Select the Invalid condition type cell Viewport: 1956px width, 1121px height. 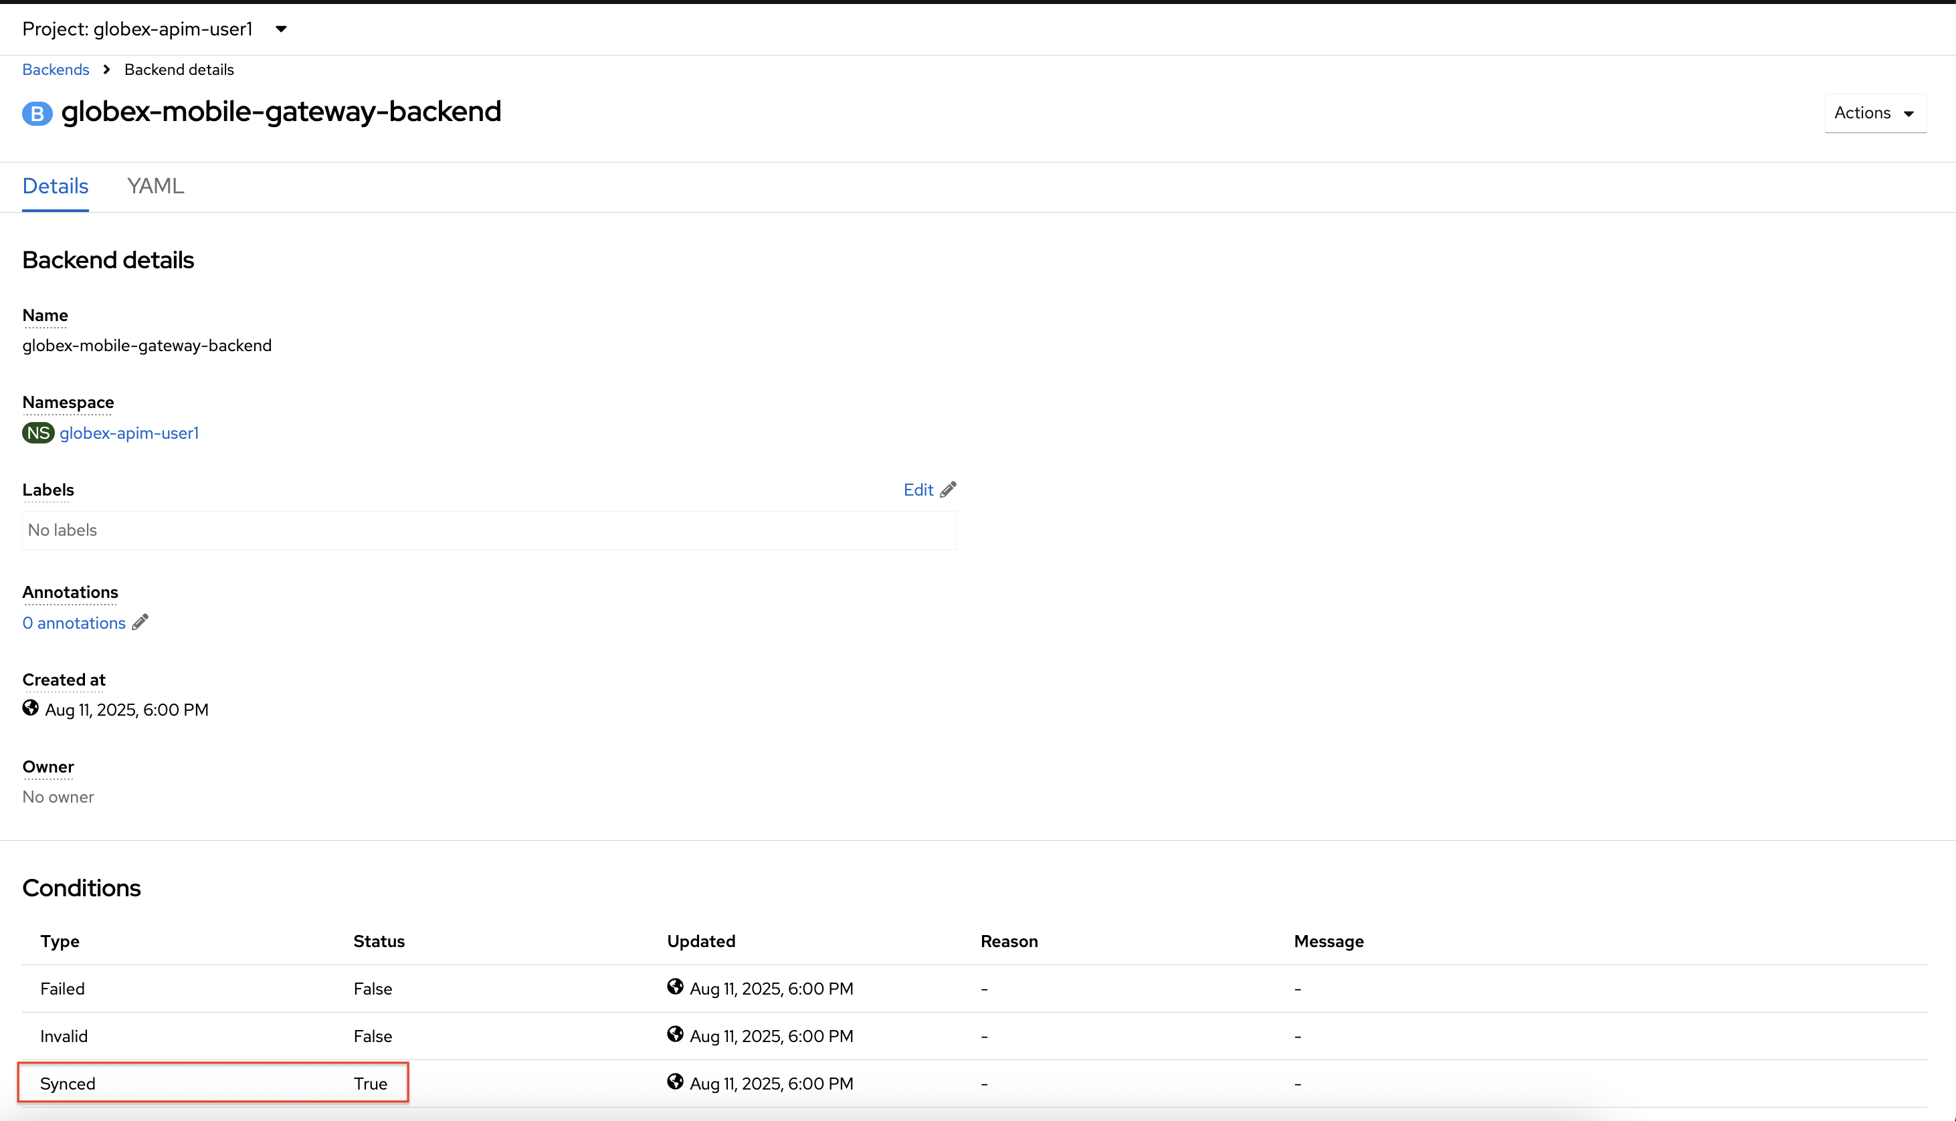point(64,1036)
